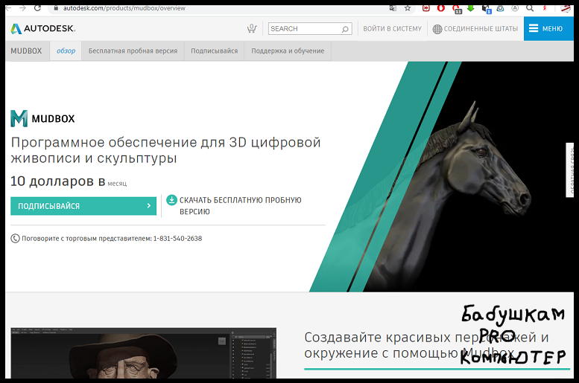Reload the page with the refresh button
The width and height of the screenshot is (579, 383).
click(37, 7)
